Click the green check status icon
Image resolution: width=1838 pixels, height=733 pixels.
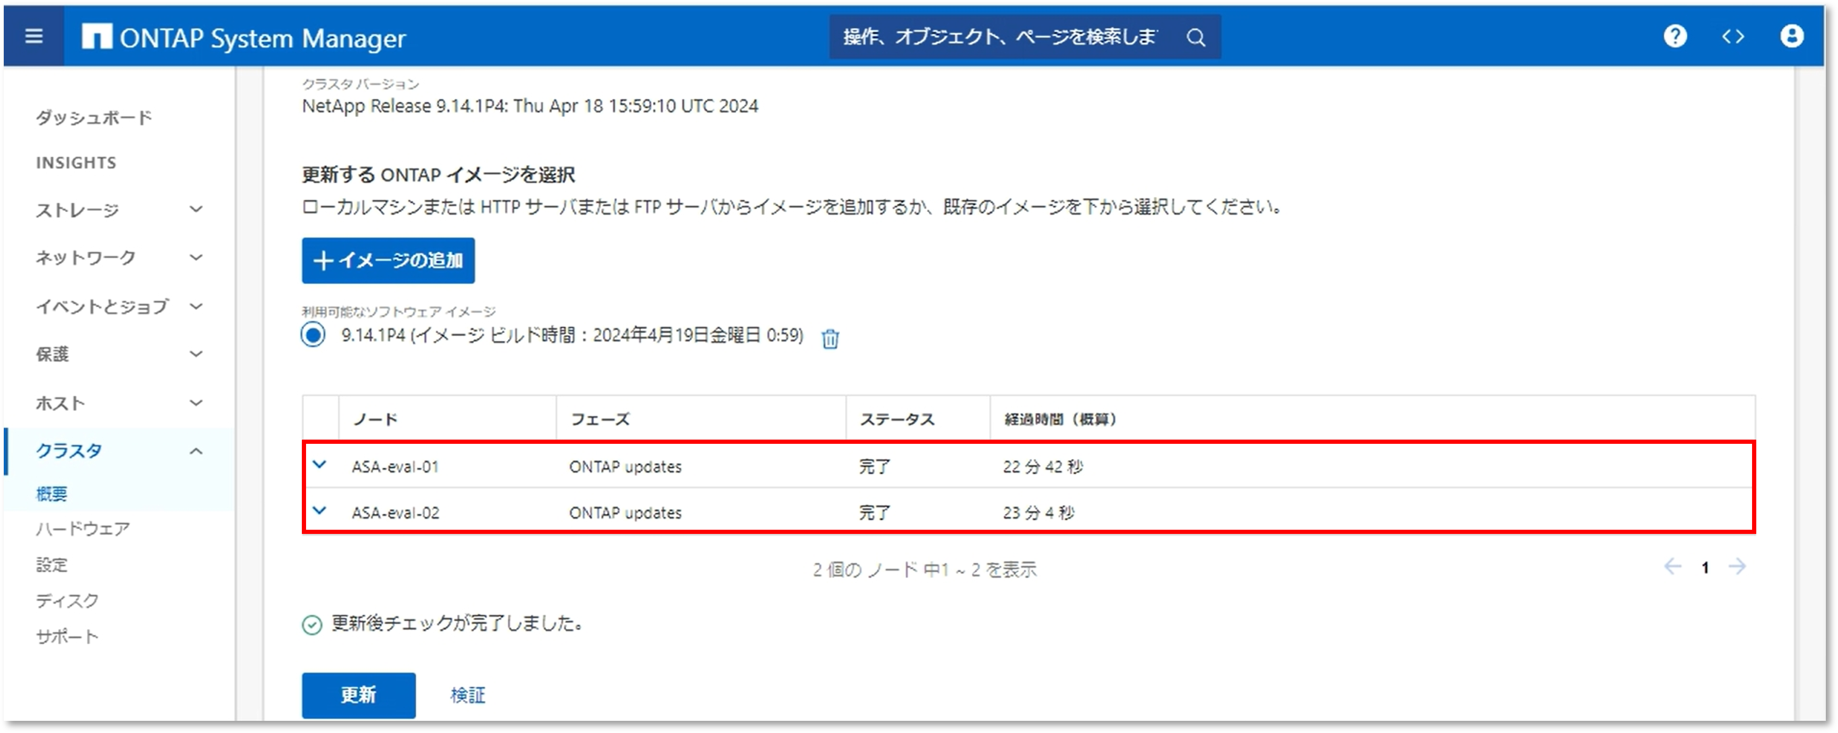coord(312,625)
